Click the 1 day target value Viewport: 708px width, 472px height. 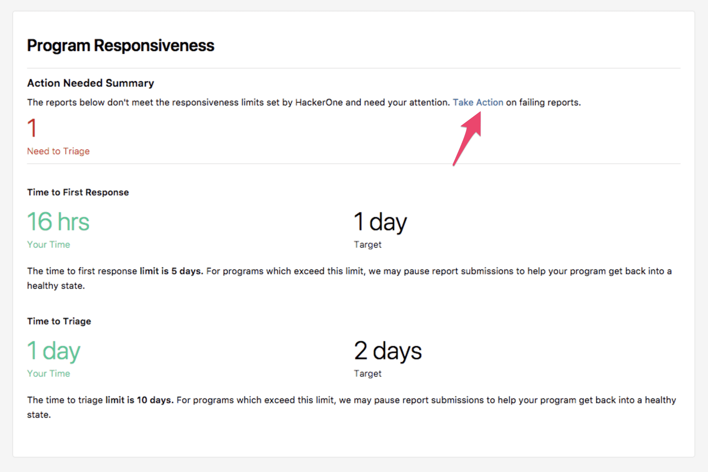click(380, 222)
